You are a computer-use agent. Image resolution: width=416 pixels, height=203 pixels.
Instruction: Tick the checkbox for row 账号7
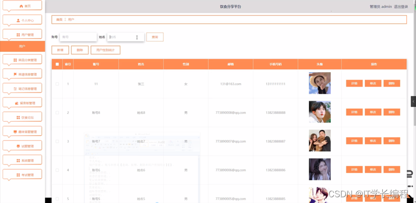point(57,141)
